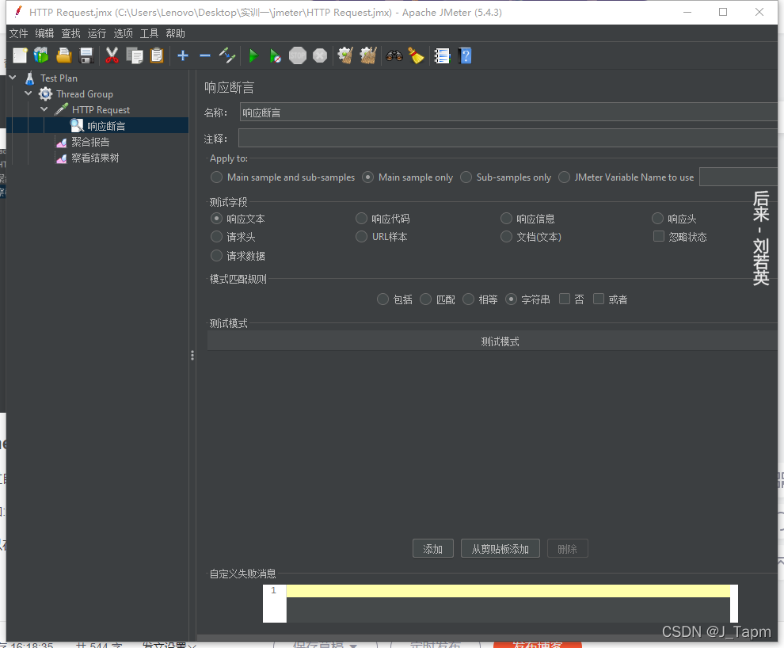Open the 查找 menu
The image size is (784, 648).
click(x=70, y=33)
